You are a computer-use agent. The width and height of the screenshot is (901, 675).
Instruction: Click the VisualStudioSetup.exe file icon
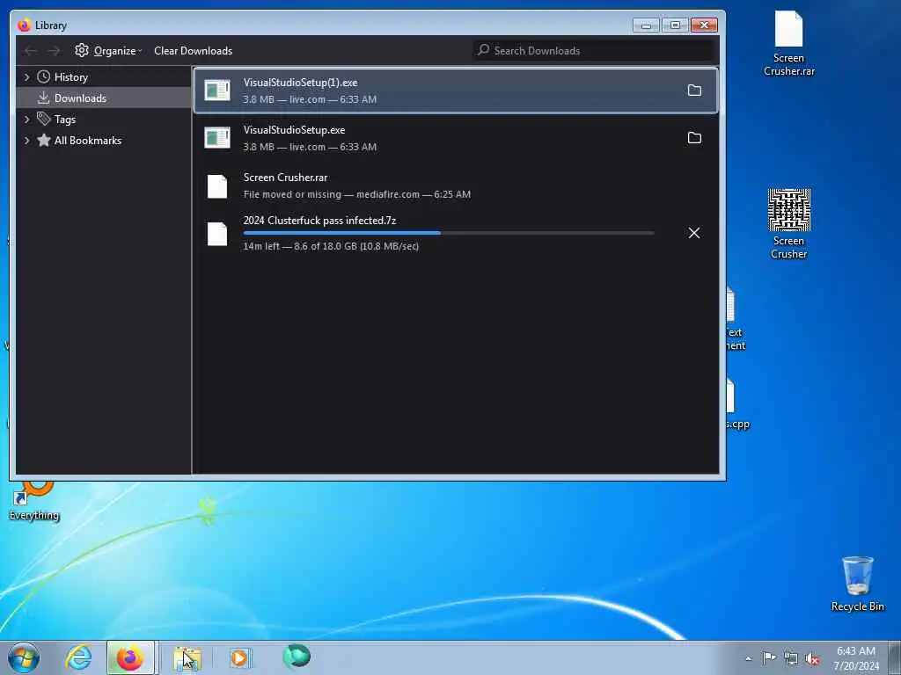(x=217, y=138)
